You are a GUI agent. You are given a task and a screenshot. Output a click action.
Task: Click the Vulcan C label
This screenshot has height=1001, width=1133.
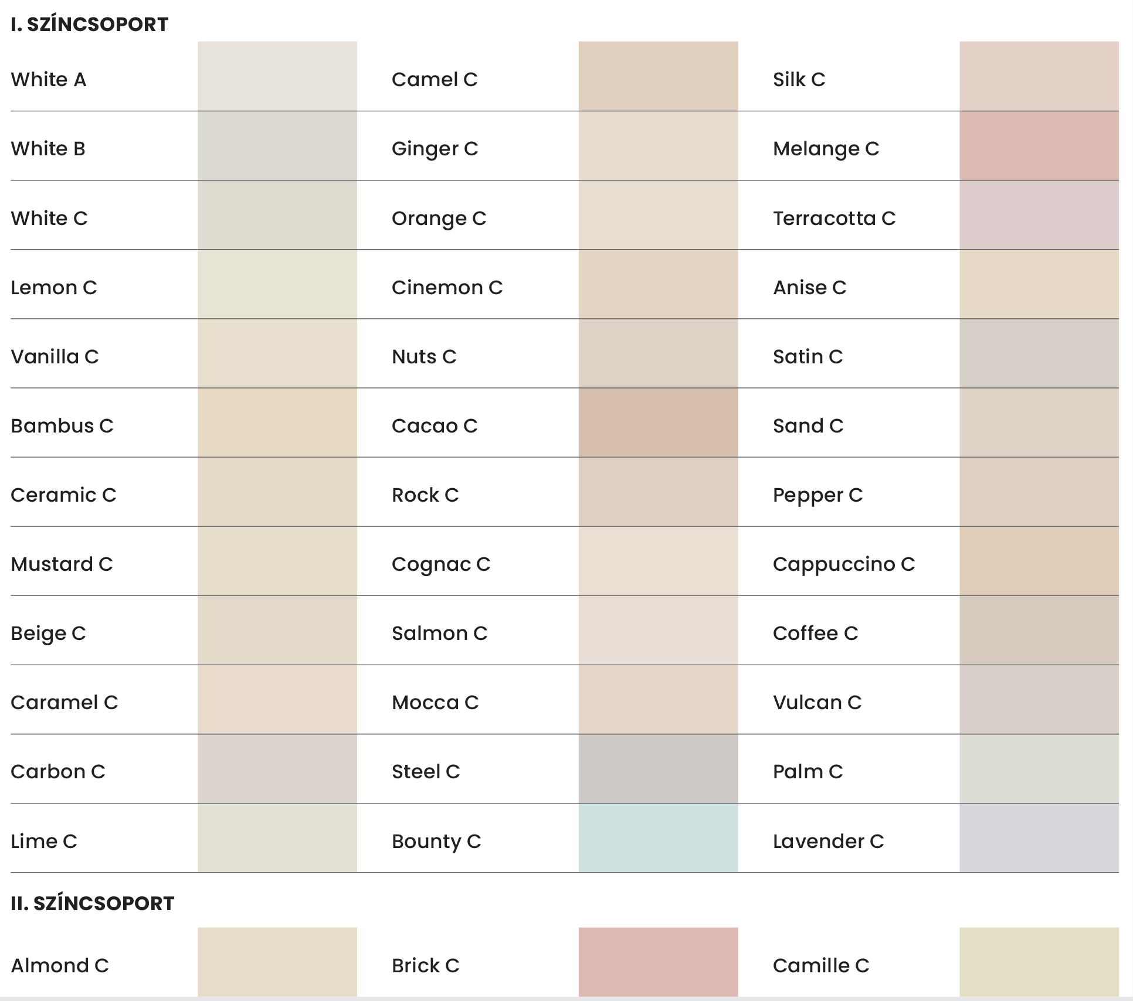click(817, 702)
